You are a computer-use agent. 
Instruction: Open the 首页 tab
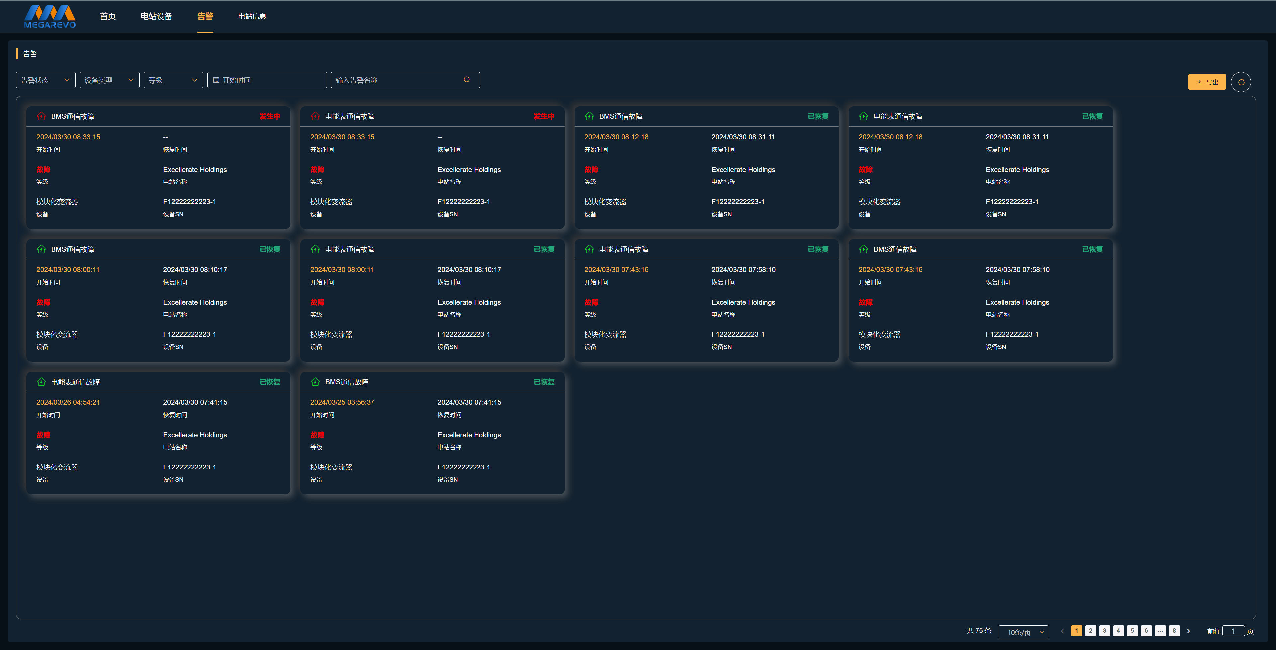(x=107, y=16)
